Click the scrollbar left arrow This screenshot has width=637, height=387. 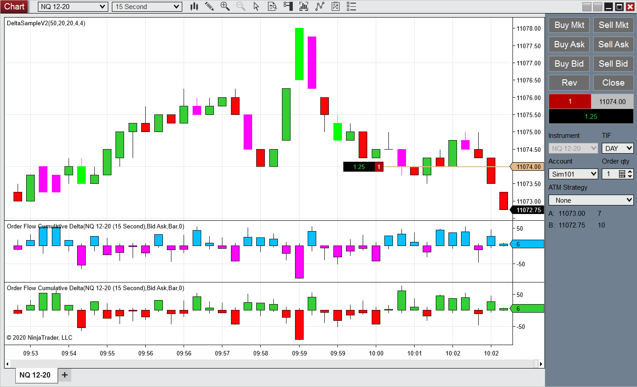tap(7, 364)
